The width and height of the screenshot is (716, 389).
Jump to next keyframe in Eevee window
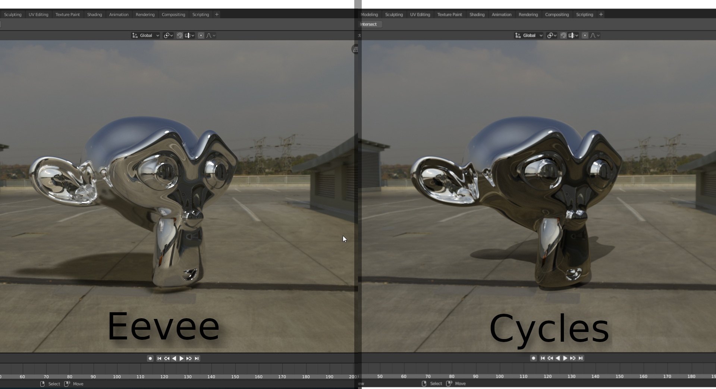[189, 358]
